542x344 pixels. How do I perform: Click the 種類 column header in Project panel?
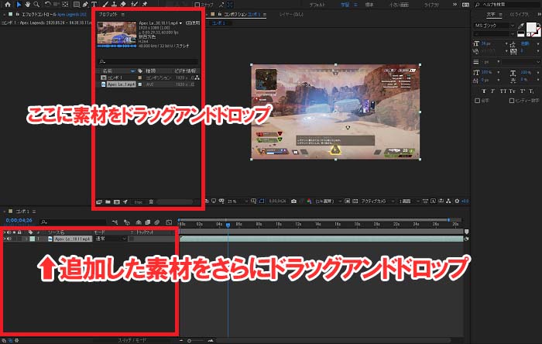pos(151,71)
